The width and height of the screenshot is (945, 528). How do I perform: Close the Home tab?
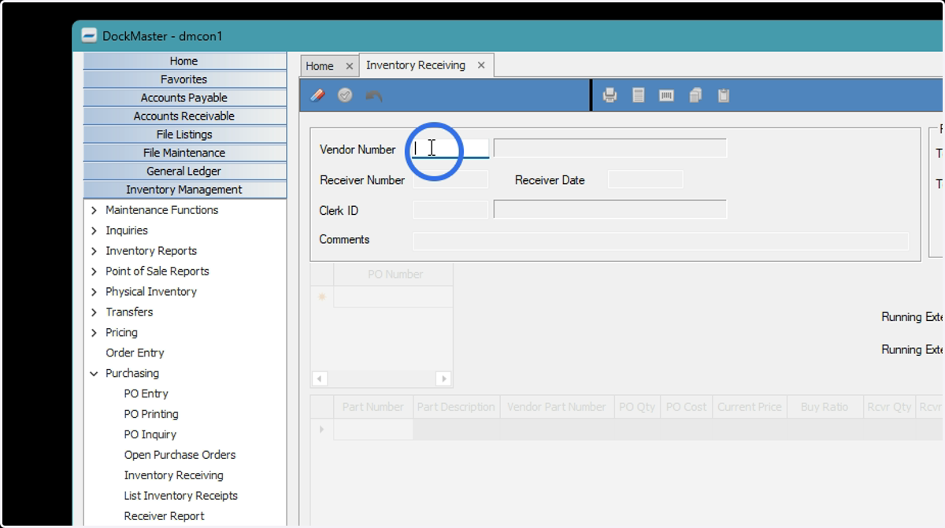(x=350, y=66)
